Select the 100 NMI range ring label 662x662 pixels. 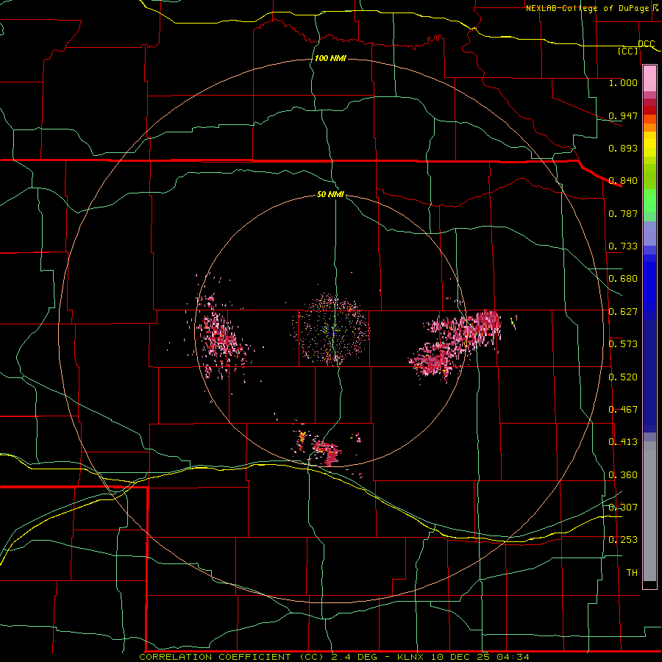330,58
